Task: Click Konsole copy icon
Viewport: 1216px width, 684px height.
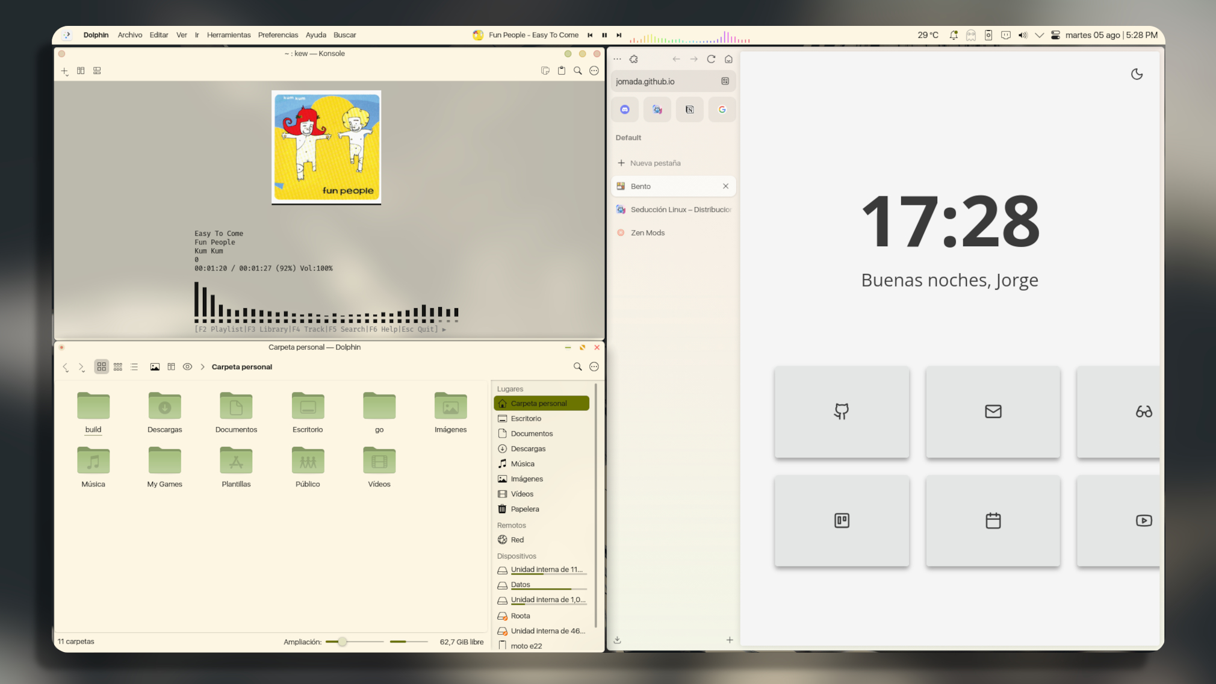Action: (545, 71)
